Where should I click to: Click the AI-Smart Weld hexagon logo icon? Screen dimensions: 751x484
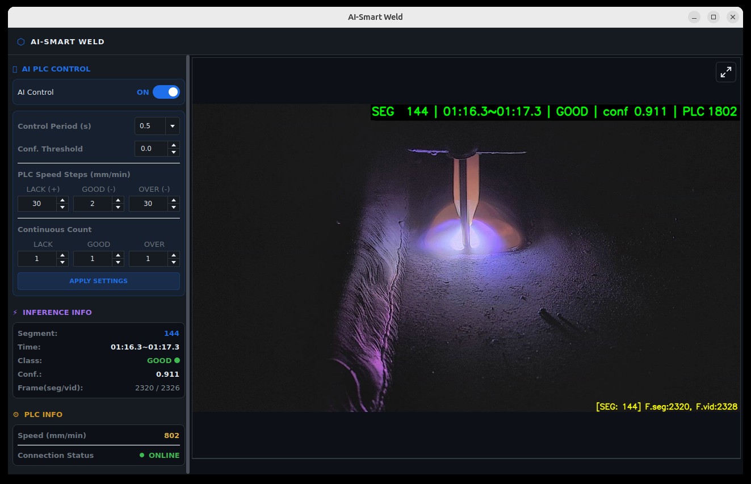(x=21, y=41)
